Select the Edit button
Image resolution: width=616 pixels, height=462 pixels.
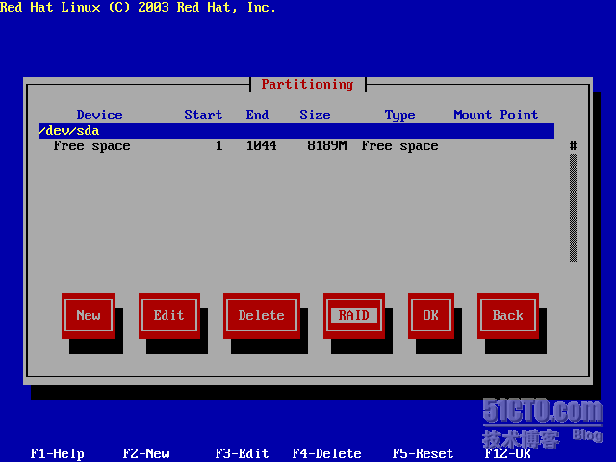point(169,315)
